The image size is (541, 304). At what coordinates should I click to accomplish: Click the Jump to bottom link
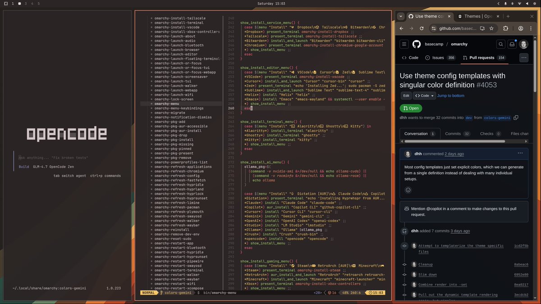tap(450, 95)
